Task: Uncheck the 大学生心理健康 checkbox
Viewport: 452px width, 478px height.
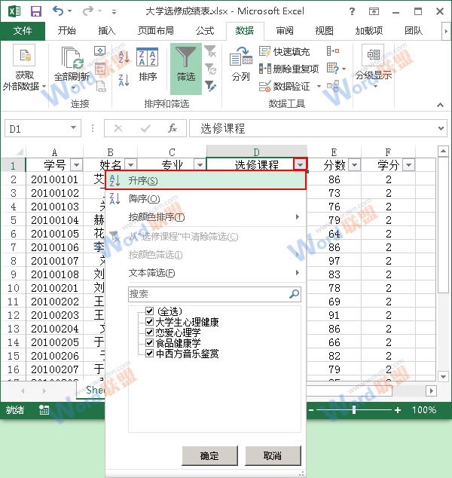Action: coord(150,321)
